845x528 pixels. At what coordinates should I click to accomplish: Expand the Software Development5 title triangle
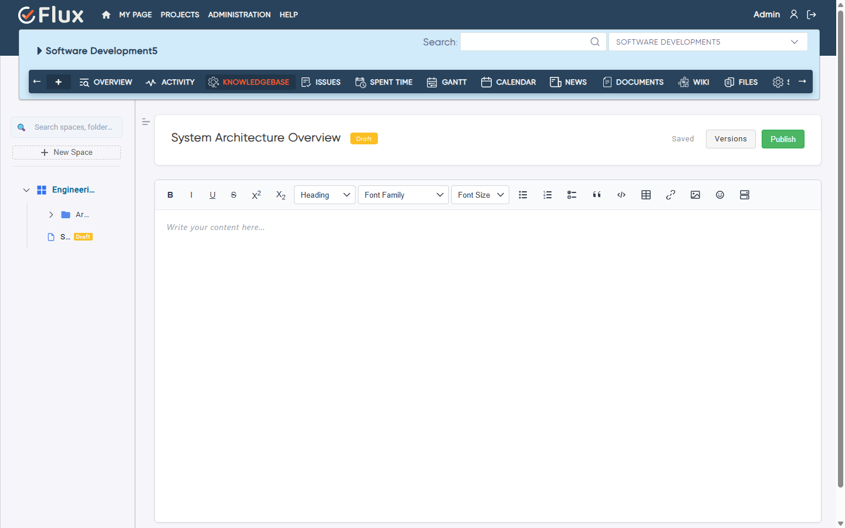pyautogui.click(x=39, y=51)
